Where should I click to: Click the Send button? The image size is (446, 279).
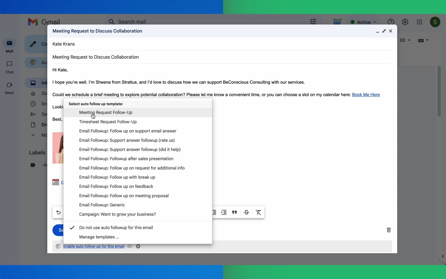[58, 230]
